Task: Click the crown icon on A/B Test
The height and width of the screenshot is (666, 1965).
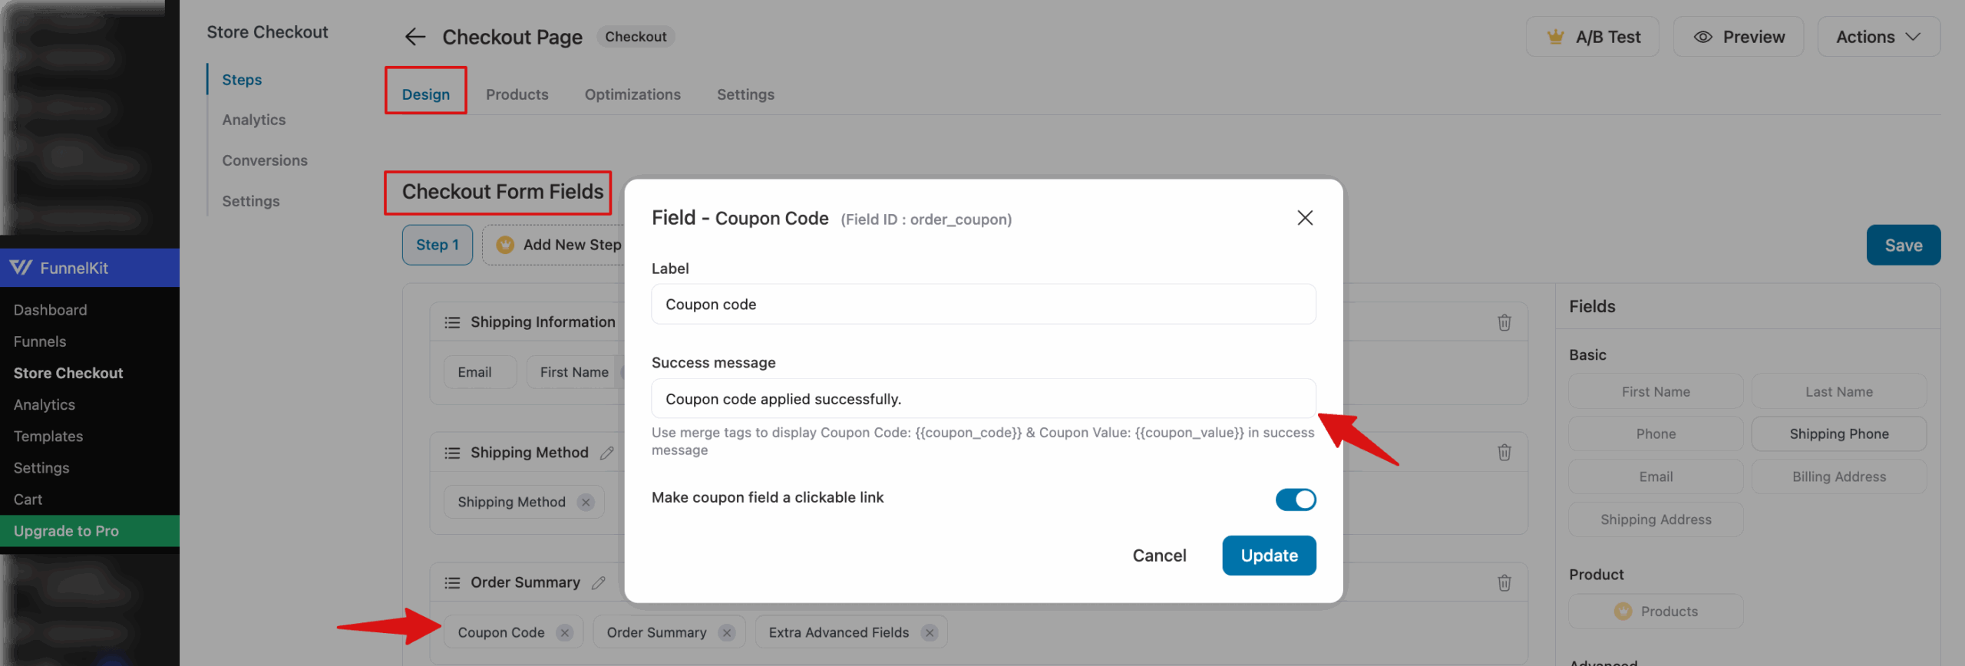Action: [1555, 36]
